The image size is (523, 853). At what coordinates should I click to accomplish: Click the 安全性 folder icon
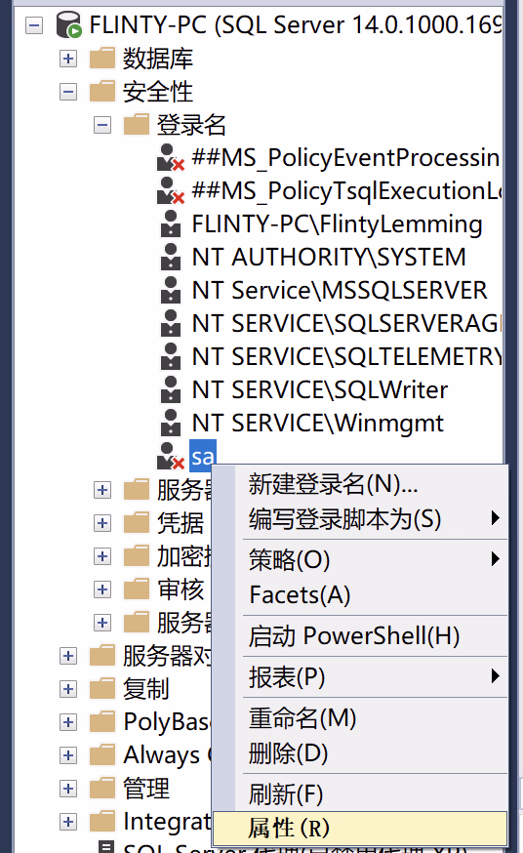(x=102, y=91)
